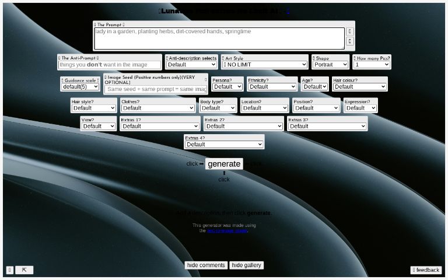The width and height of the screenshot is (448, 280).
Task: Click the arrow icon button at bottom left
Action: point(24,270)
